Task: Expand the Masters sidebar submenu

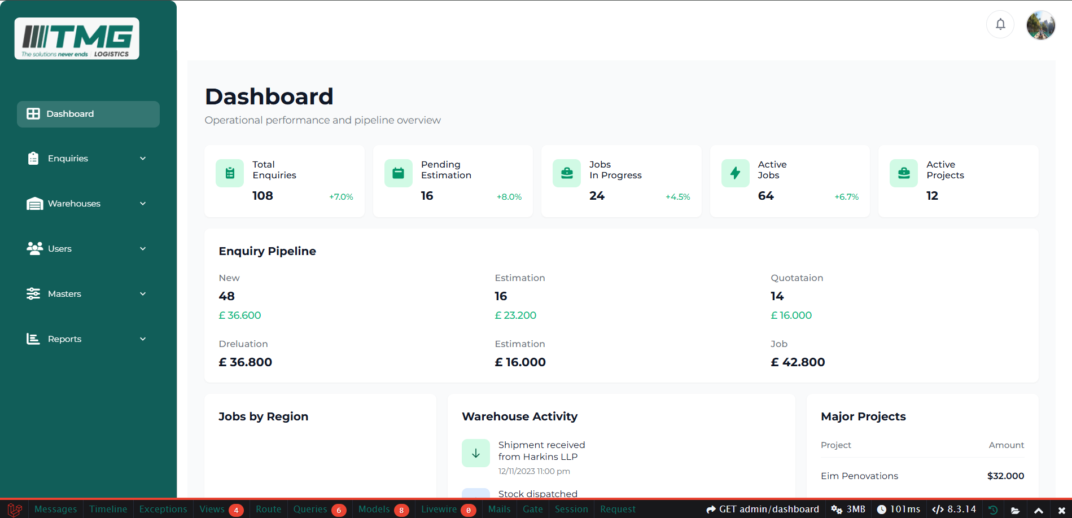Action: (87, 294)
